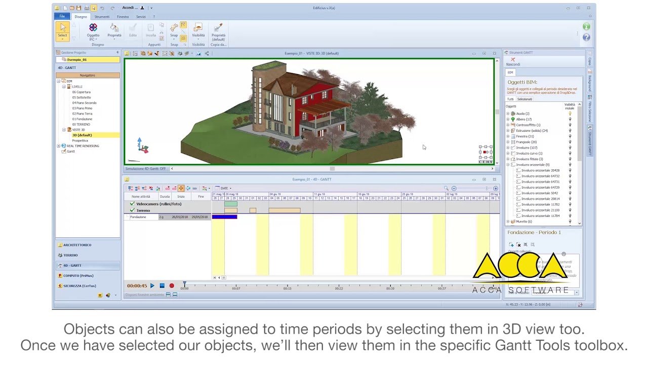Screen dimensions: 648x365
Task: Click the Snap ribbon icon
Action: pyautogui.click(x=174, y=30)
